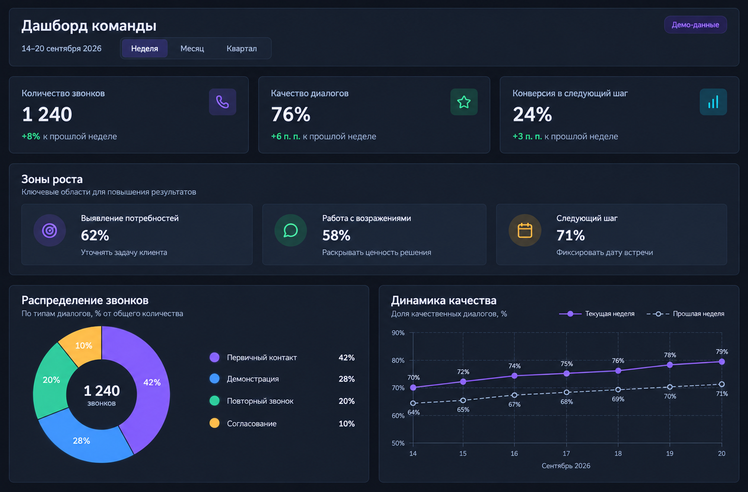
Task: Click the 74% data point on September 16
Action: 514,376
